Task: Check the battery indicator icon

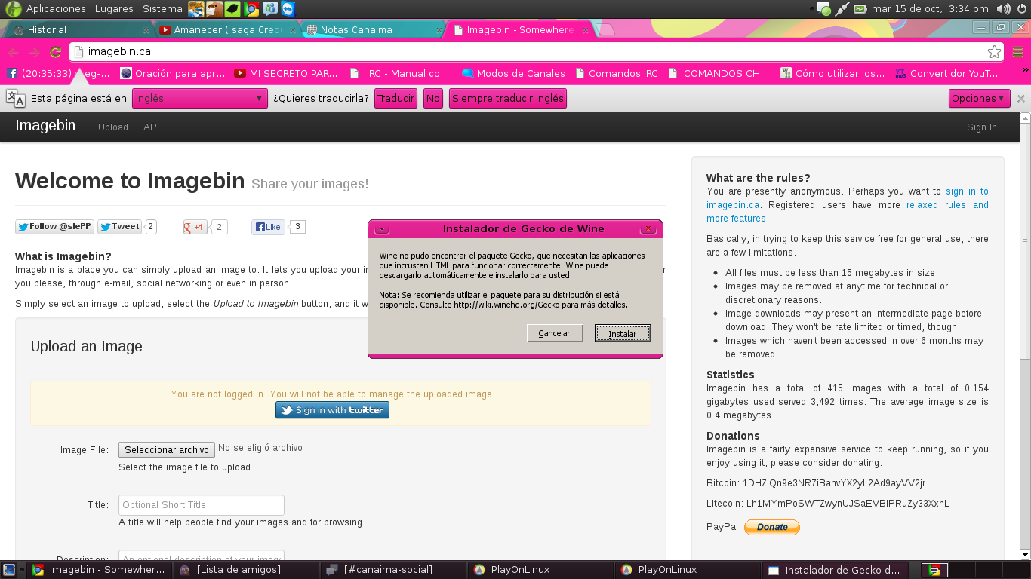Action: tap(861, 9)
